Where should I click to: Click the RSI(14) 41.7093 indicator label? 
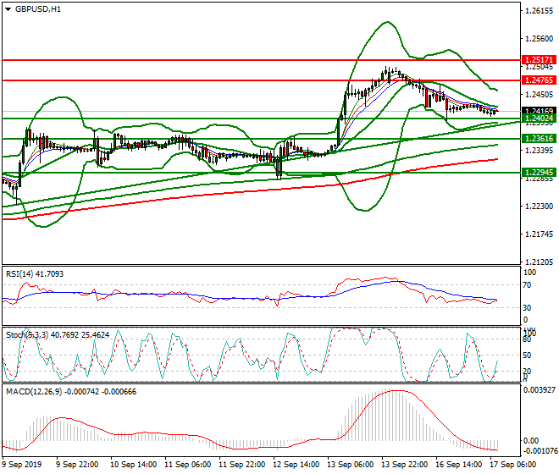pyautogui.click(x=35, y=274)
